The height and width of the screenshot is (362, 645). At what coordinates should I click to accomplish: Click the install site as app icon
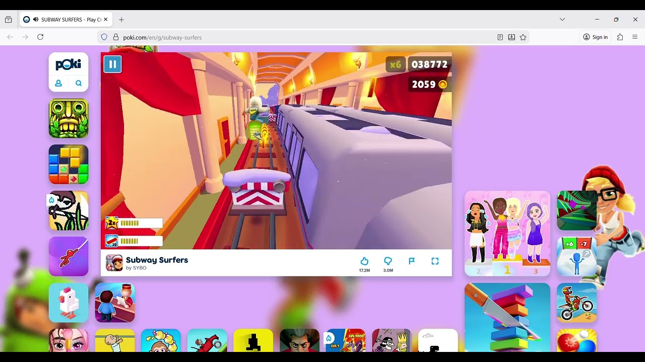pyautogui.click(x=511, y=37)
